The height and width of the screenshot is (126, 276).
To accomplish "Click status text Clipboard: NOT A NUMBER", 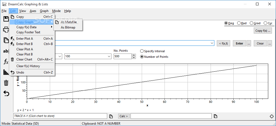I will [101, 124].
